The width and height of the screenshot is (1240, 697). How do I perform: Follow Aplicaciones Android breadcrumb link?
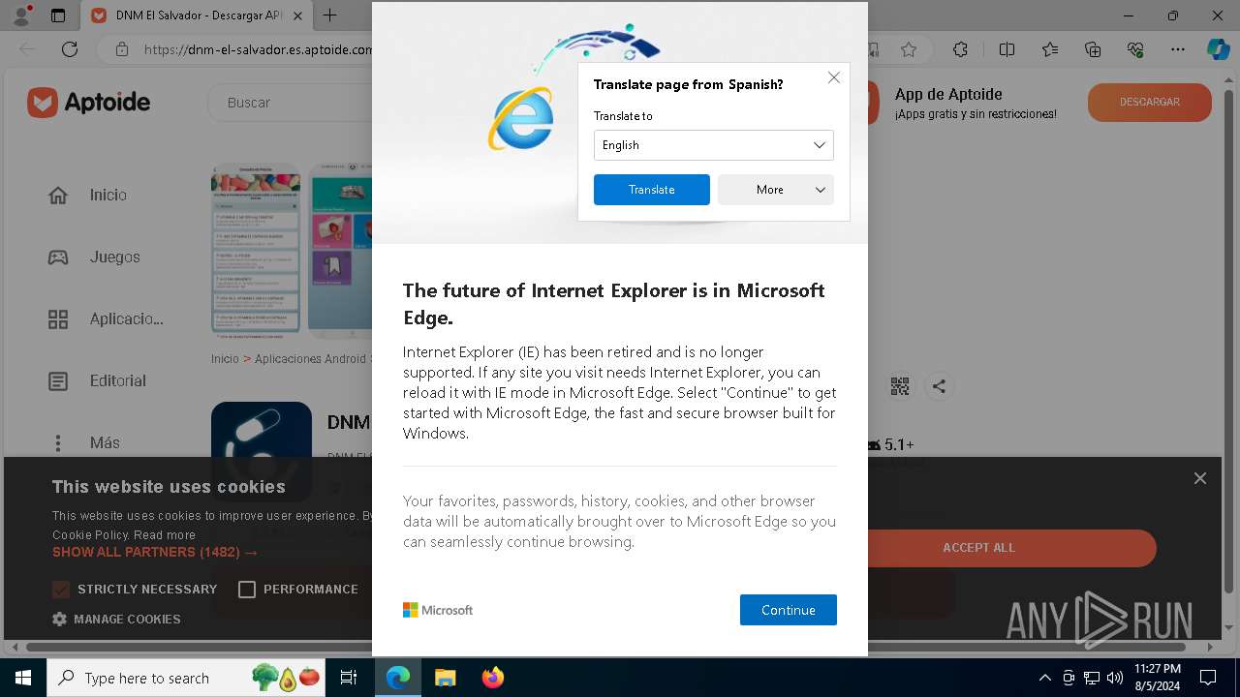click(312, 359)
